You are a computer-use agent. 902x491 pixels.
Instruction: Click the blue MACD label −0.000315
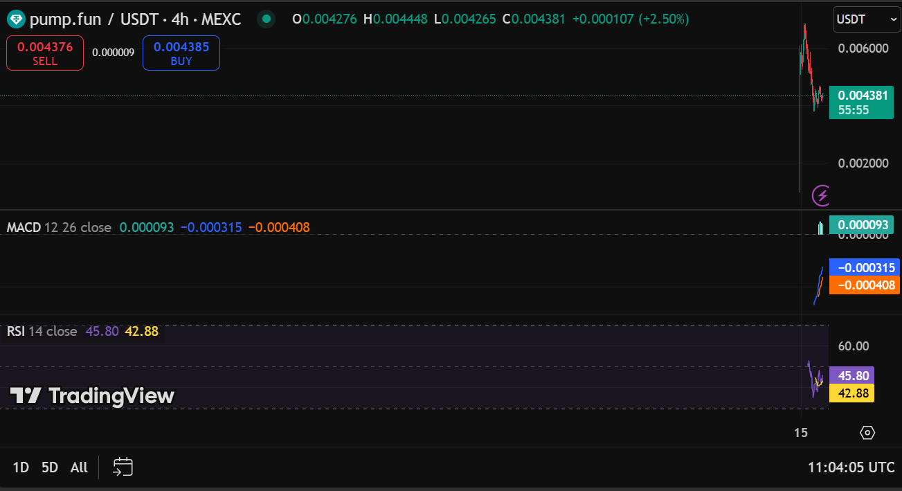coord(864,268)
